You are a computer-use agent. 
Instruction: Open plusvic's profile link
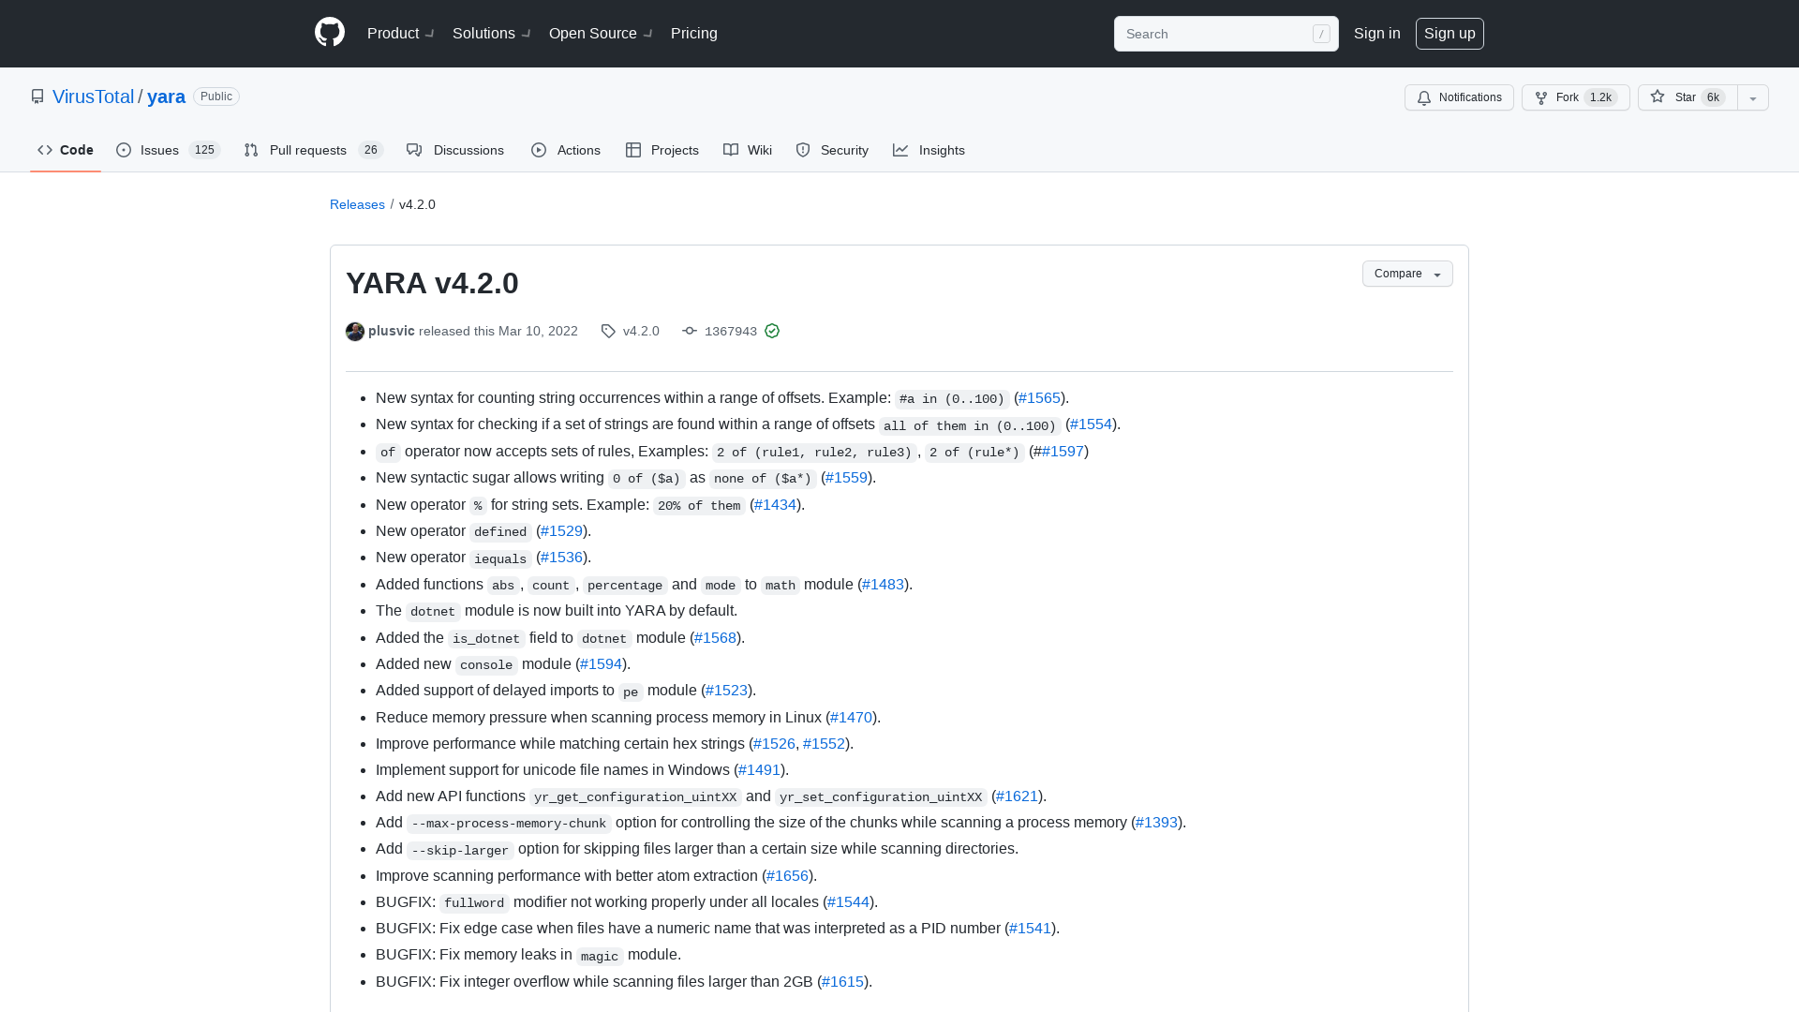(x=392, y=331)
